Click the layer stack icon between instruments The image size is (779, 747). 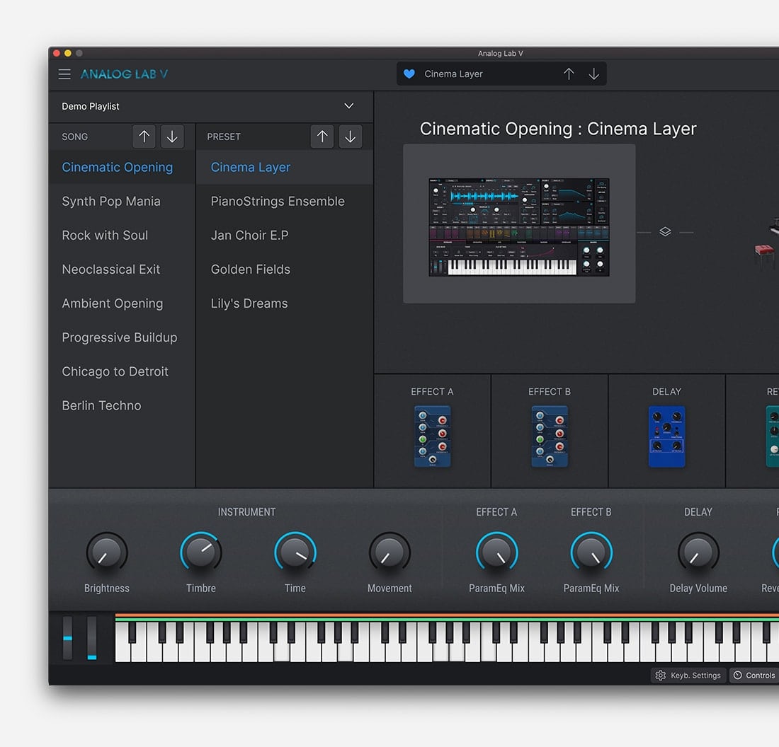(x=665, y=232)
